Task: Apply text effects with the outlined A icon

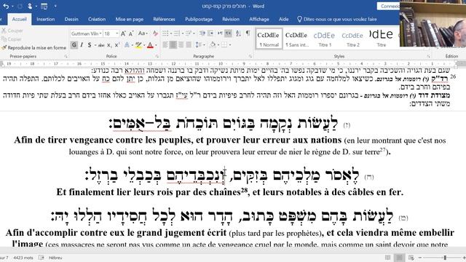Action: (x=127, y=45)
